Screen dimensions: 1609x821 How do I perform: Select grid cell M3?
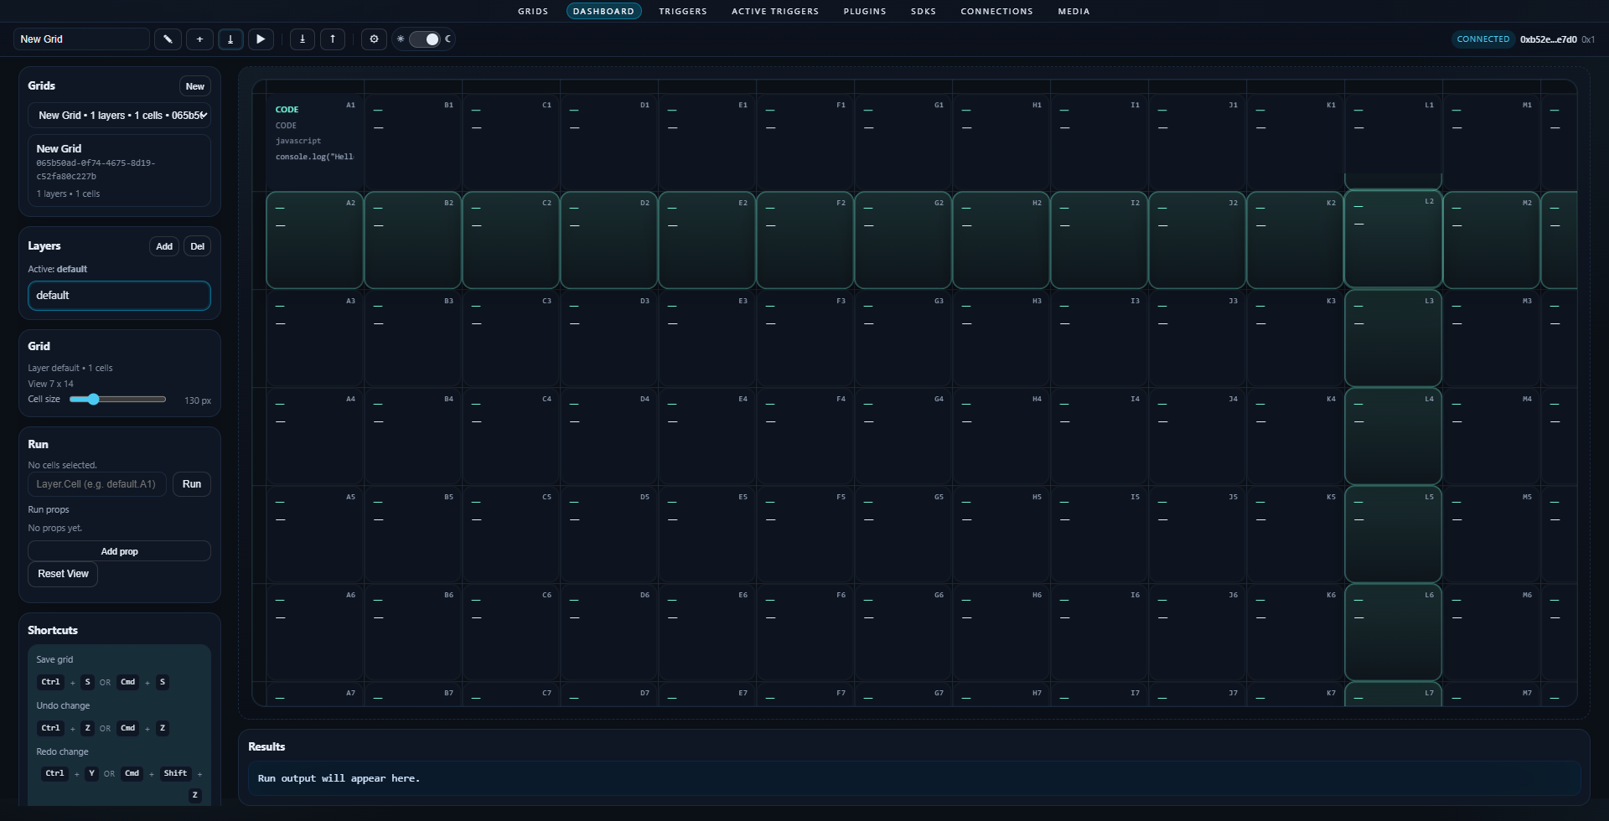(1492, 338)
